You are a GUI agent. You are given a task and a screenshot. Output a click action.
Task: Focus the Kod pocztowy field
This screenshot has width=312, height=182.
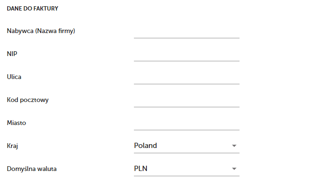pyautogui.click(x=187, y=101)
